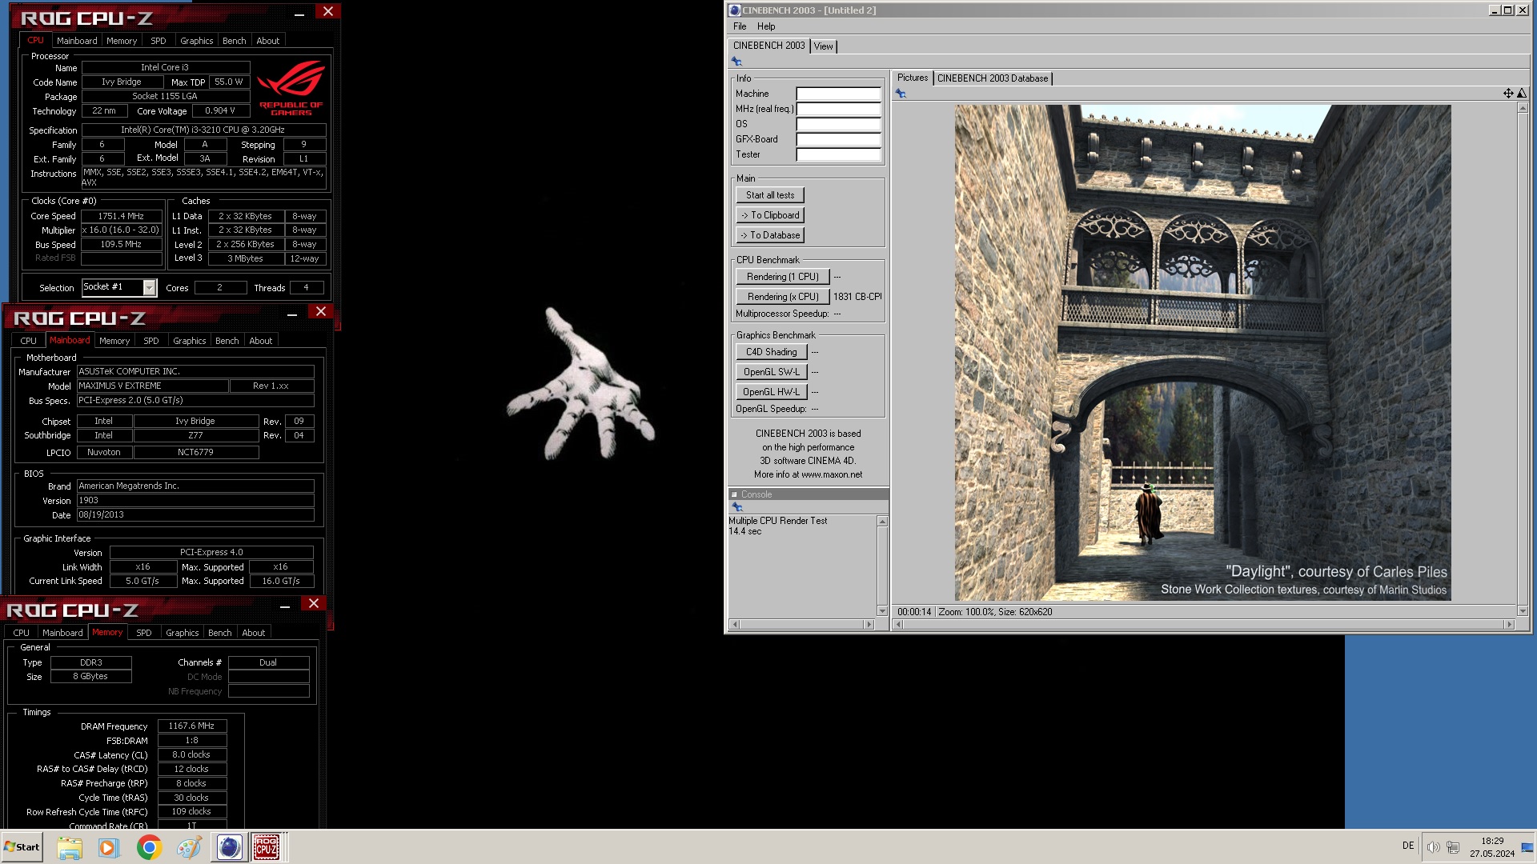Run Rendering (1 CPU) benchmark
The height and width of the screenshot is (864, 1537).
tap(783, 277)
